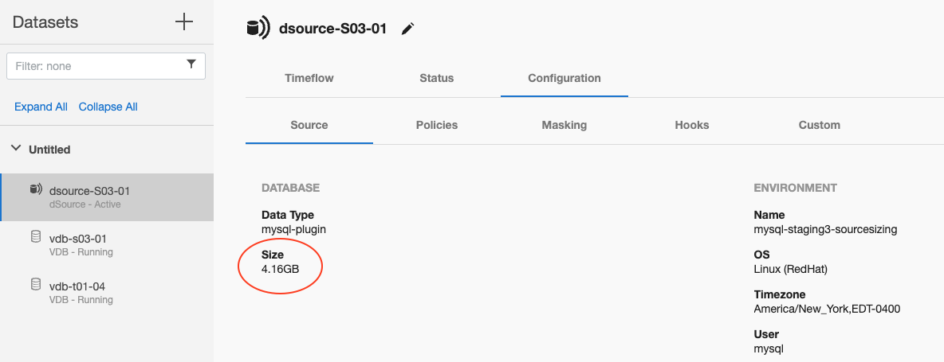Click the dataset filter input field
The image size is (944, 362).
point(96,66)
